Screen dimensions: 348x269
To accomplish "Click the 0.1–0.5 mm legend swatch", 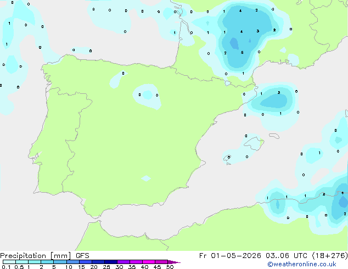I will pyautogui.click(x=9, y=262).
